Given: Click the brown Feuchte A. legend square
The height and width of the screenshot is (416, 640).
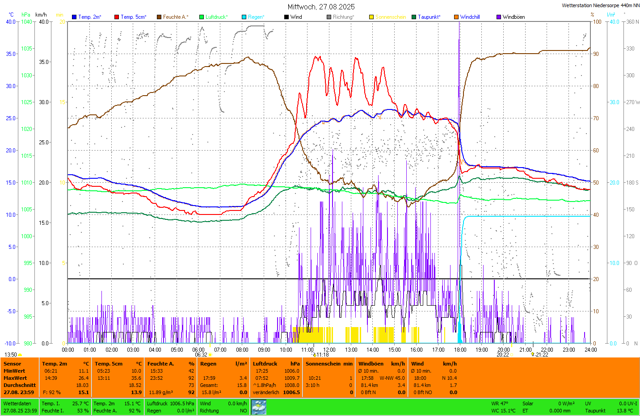Looking at the screenshot, I should coord(159,17).
